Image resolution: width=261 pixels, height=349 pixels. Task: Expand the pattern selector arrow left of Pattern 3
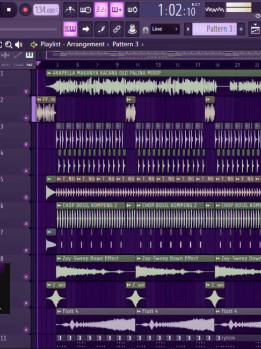188,29
